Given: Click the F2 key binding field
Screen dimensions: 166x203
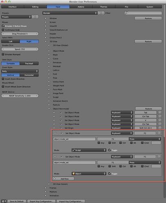Looking at the screenshot, I should (113, 139).
